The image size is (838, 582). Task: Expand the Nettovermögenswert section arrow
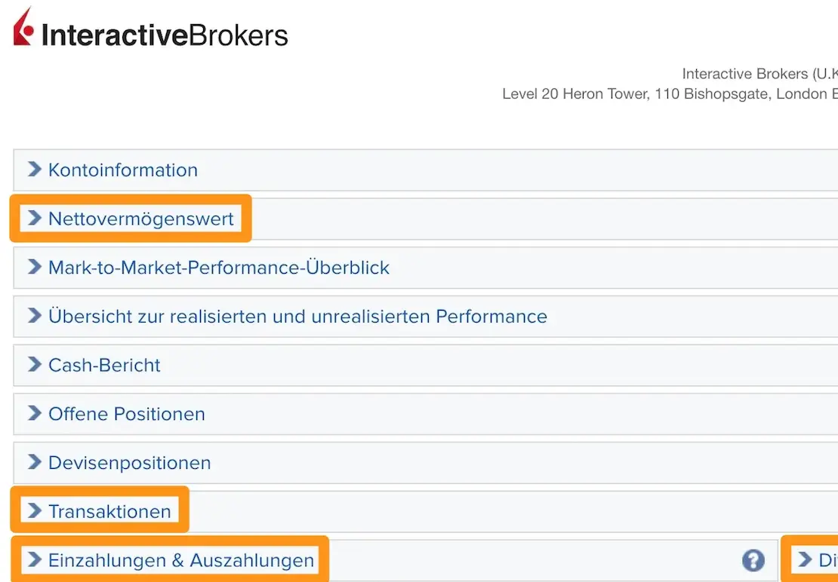pyautogui.click(x=34, y=219)
